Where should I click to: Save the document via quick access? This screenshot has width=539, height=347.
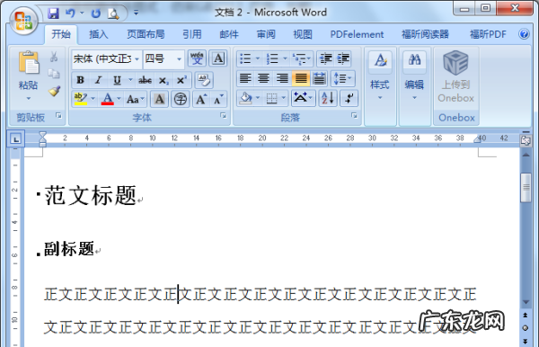click(53, 13)
